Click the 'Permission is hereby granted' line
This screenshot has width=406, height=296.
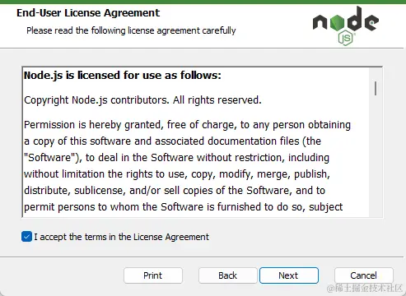[187, 125]
